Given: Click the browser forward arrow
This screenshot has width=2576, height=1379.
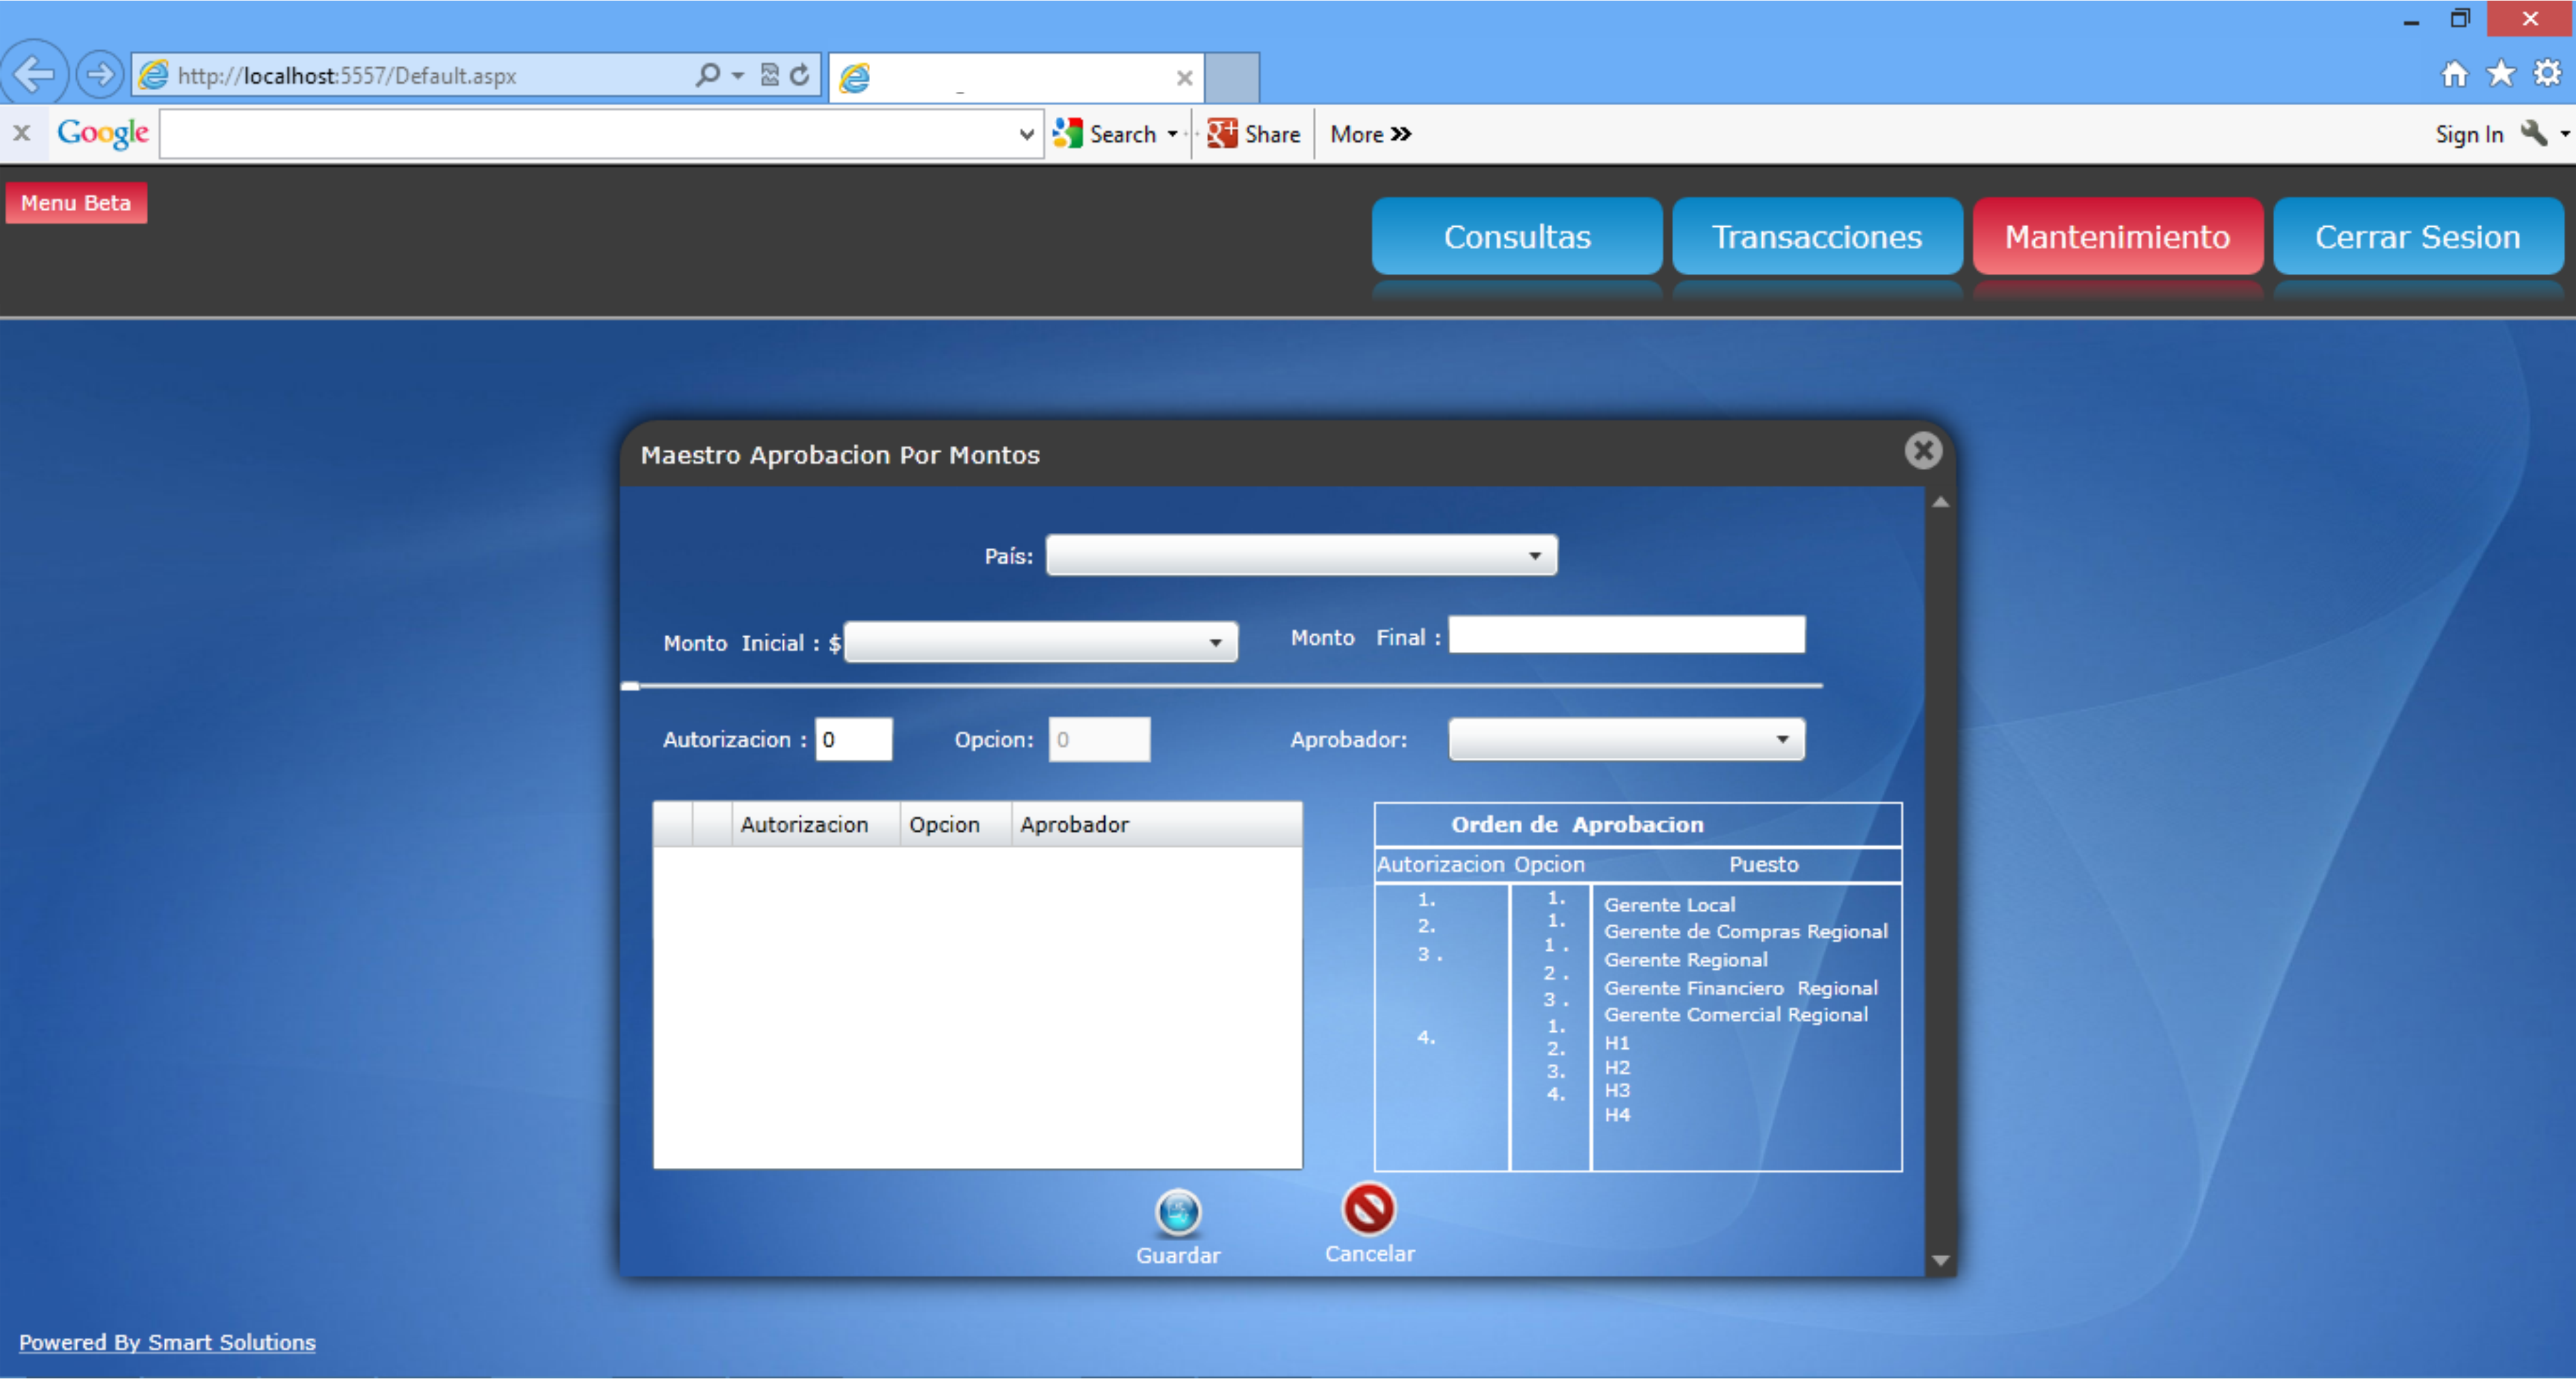Looking at the screenshot, I should pyautogui.click(x=99, y=75).
